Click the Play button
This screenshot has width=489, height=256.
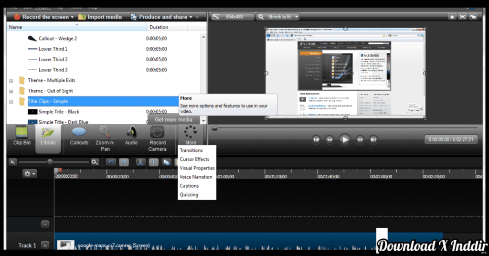click(x=345, y=139)
